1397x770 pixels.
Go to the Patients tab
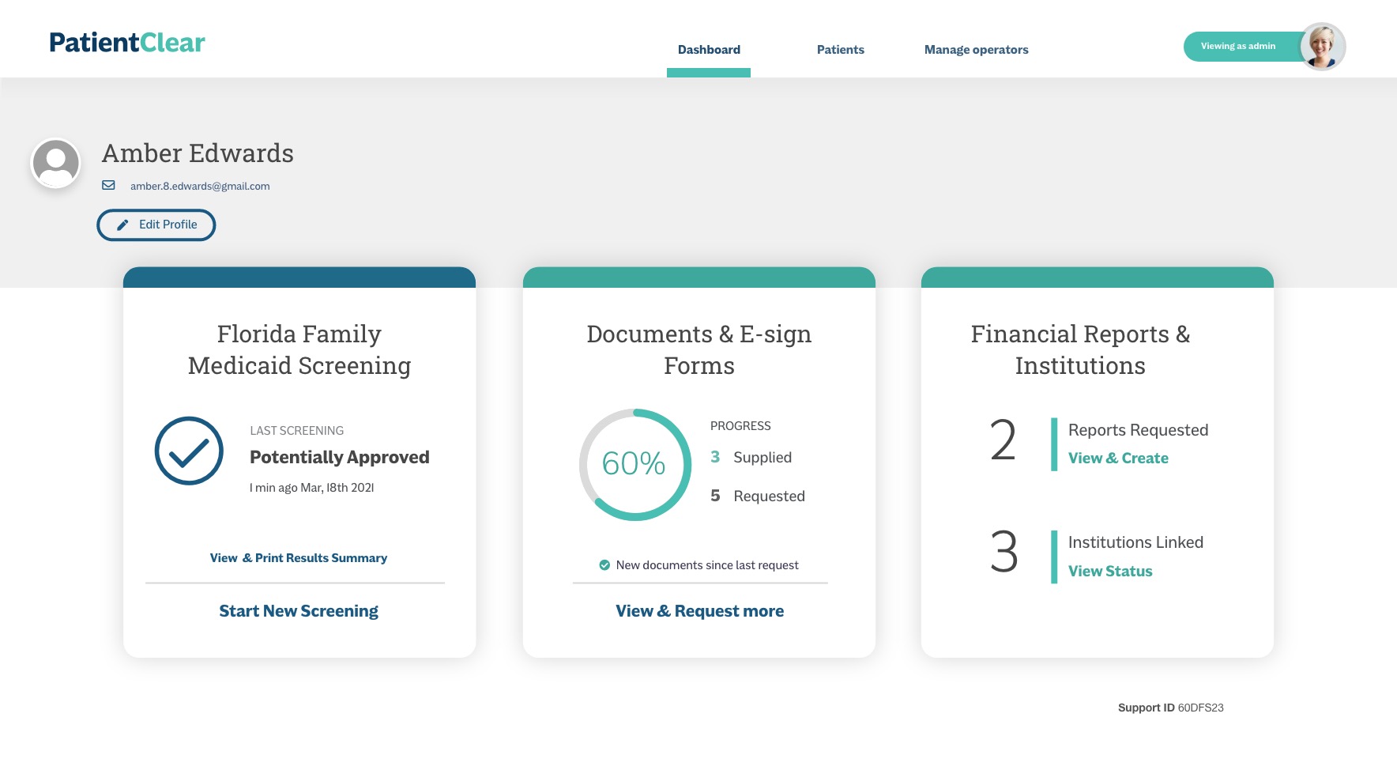[840, 50]
